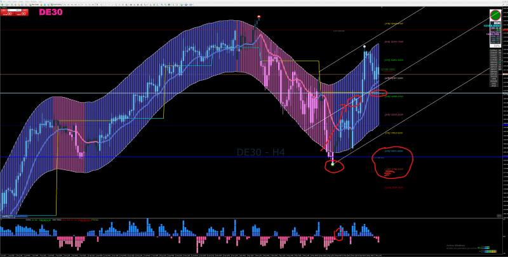Select JP225 in the symbol list
The height and width of the screenshot is (257, 508).
click(x=494, y=86)
